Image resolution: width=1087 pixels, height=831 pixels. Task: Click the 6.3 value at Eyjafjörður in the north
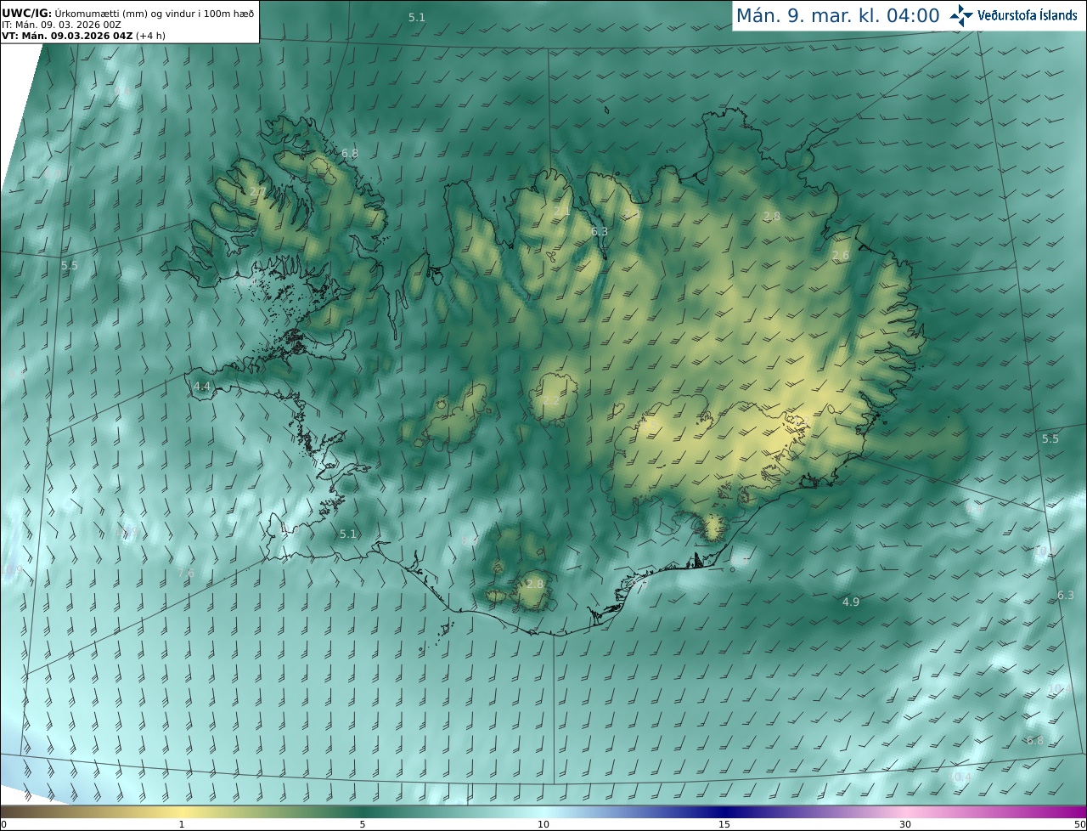(x=600, y=231)
